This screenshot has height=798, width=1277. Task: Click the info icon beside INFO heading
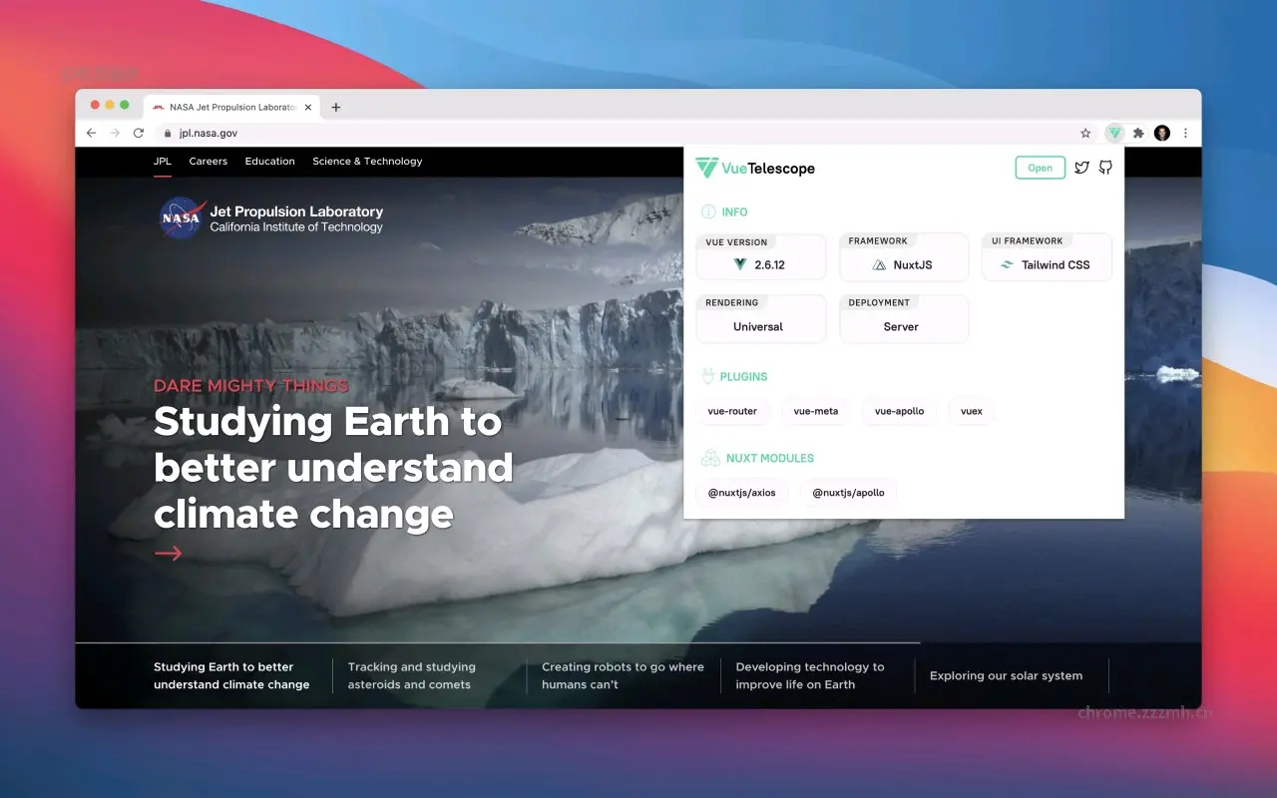709,211
